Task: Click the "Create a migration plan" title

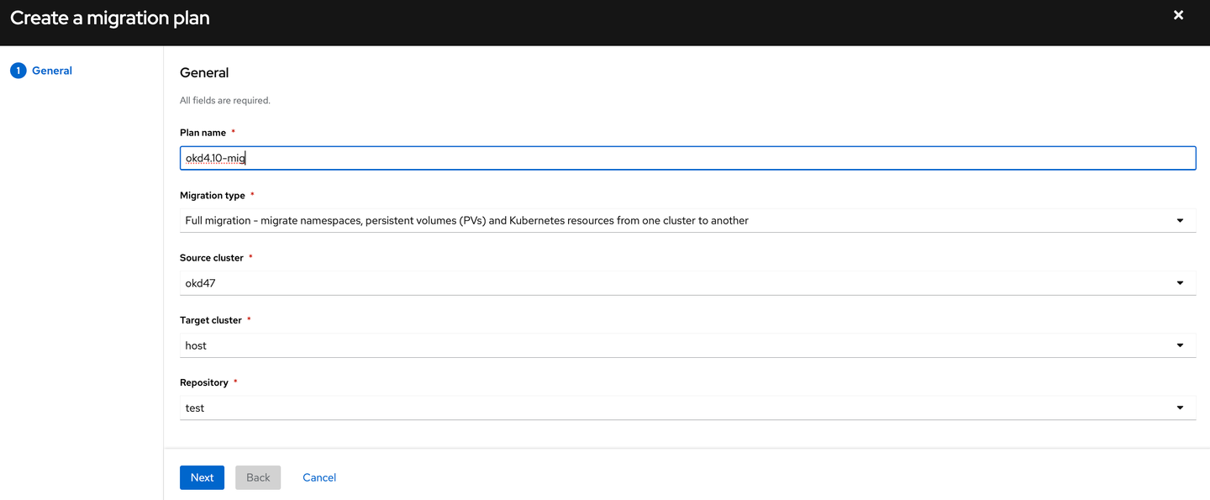Action: coord(110,18)
